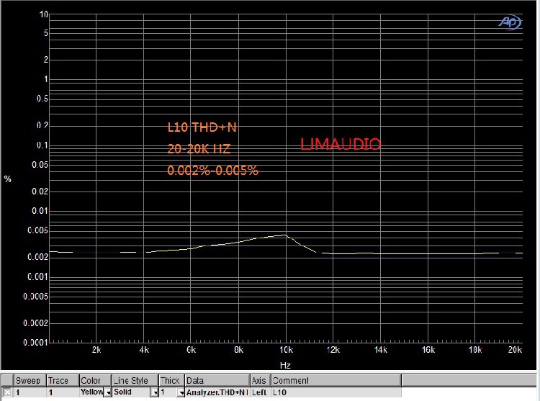540x401 pixels.
Task: Click the Left axis cell
Action: coord(260,392)
